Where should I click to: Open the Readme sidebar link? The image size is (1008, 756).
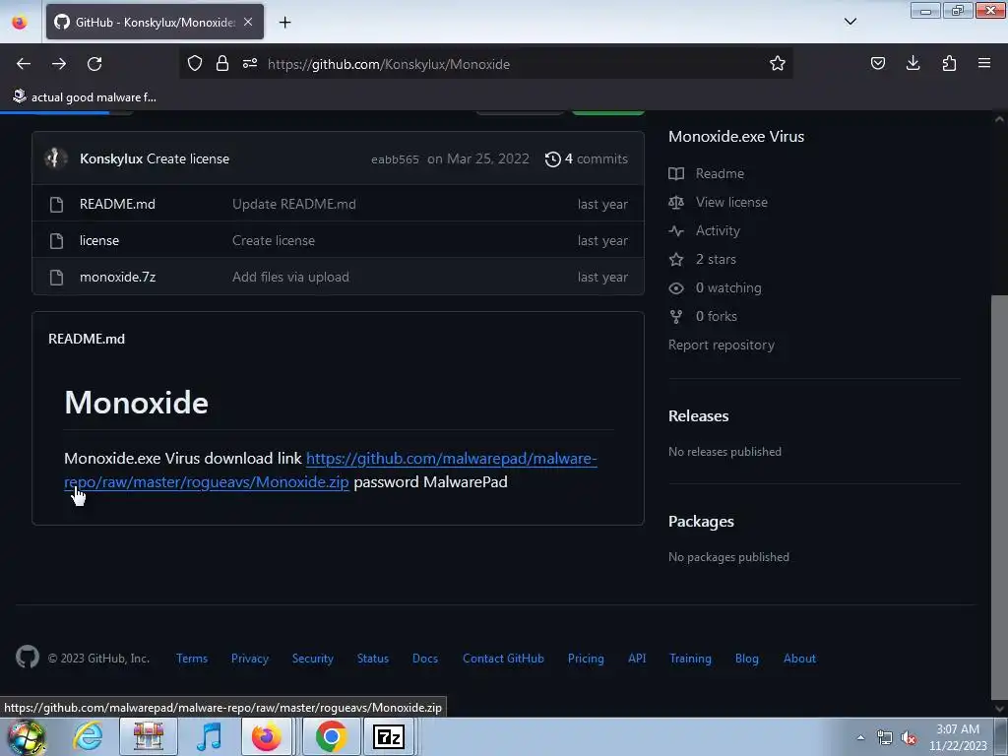pos(720,173)
